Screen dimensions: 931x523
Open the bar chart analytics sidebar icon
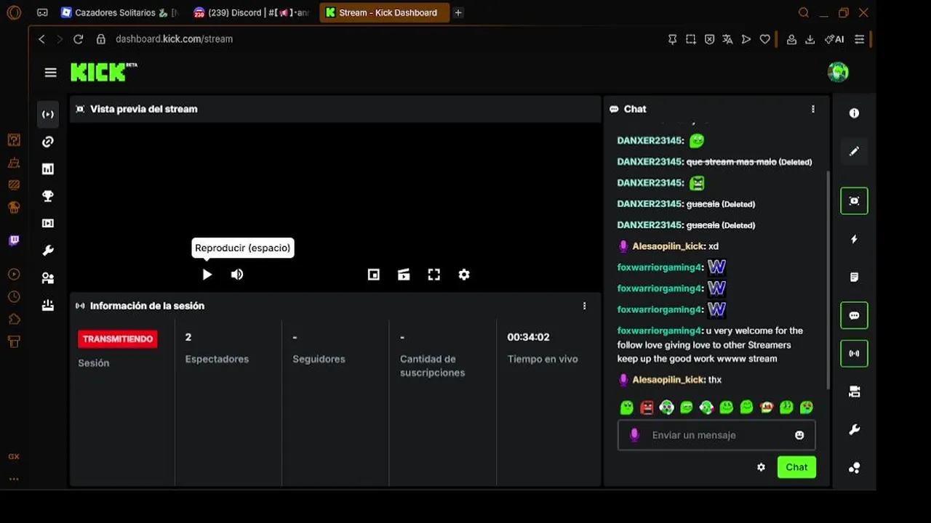click(x=48, y=169)
